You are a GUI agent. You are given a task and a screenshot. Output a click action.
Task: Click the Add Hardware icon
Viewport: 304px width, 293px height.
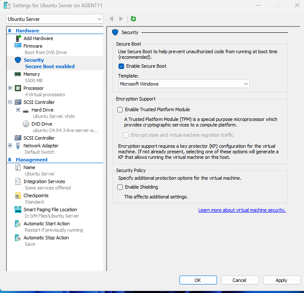(x=18, y=38)
